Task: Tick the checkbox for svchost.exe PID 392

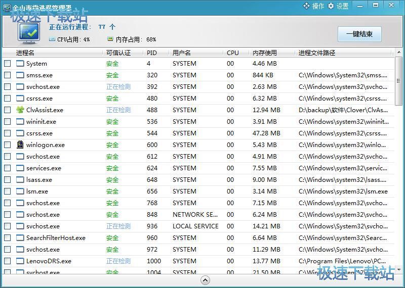Action: point(8,86)
